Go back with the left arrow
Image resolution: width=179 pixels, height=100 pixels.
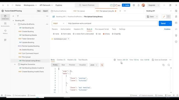(x=8, y=5)
